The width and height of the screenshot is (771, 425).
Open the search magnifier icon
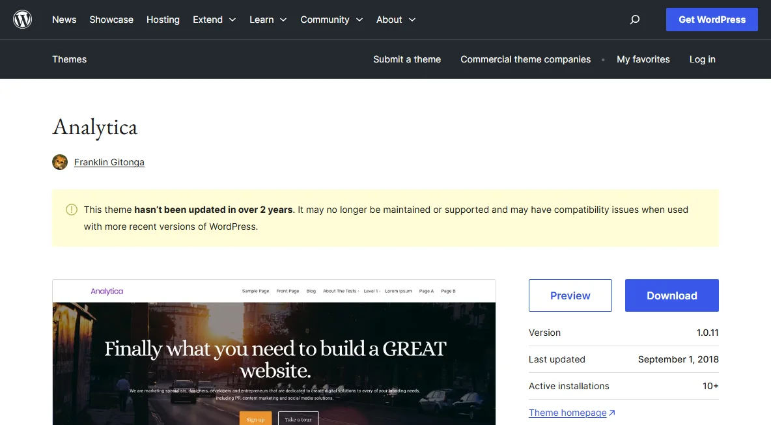click(635, 20)
